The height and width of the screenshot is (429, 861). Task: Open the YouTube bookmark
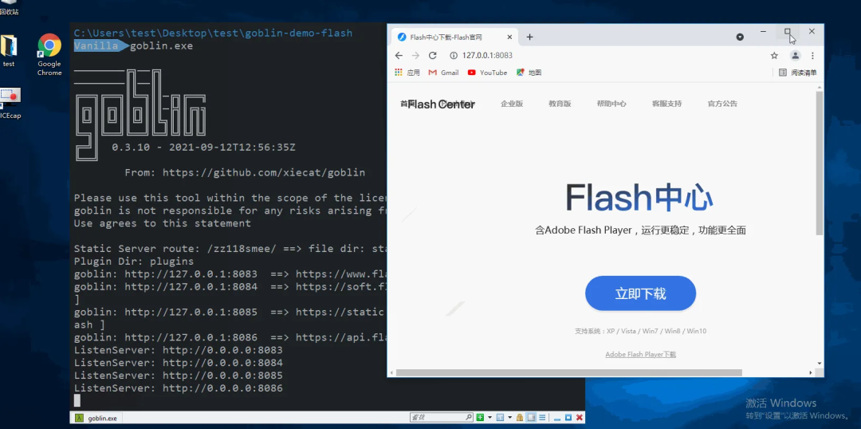tap(488, 73)
